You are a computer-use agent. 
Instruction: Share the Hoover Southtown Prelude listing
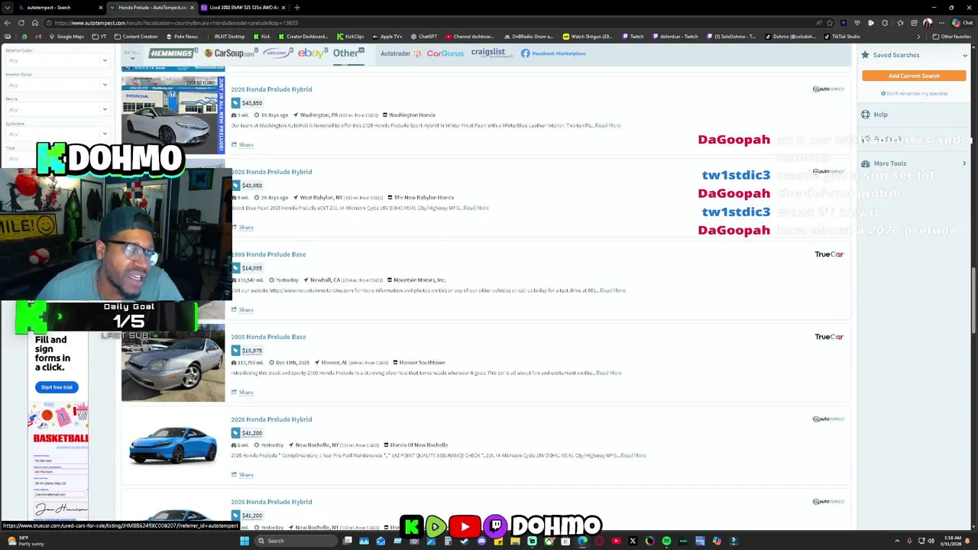coord(242,392)
